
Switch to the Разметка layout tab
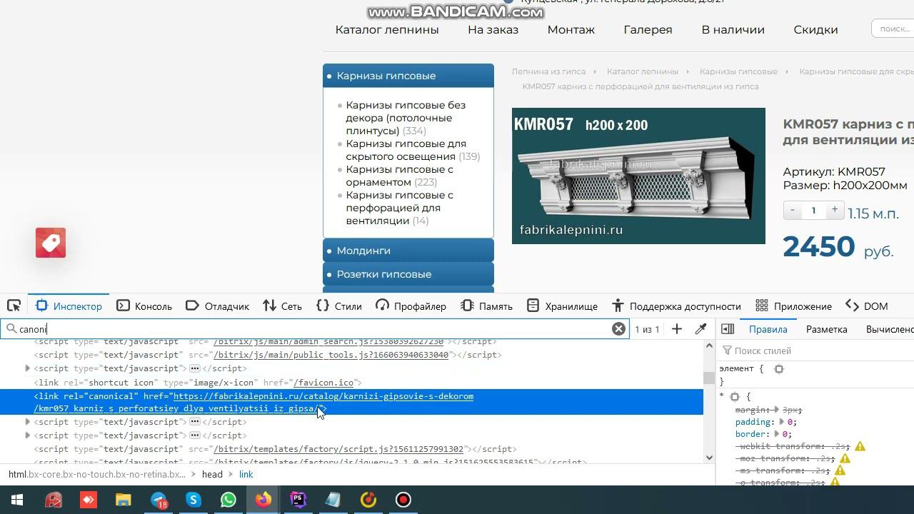827,329
